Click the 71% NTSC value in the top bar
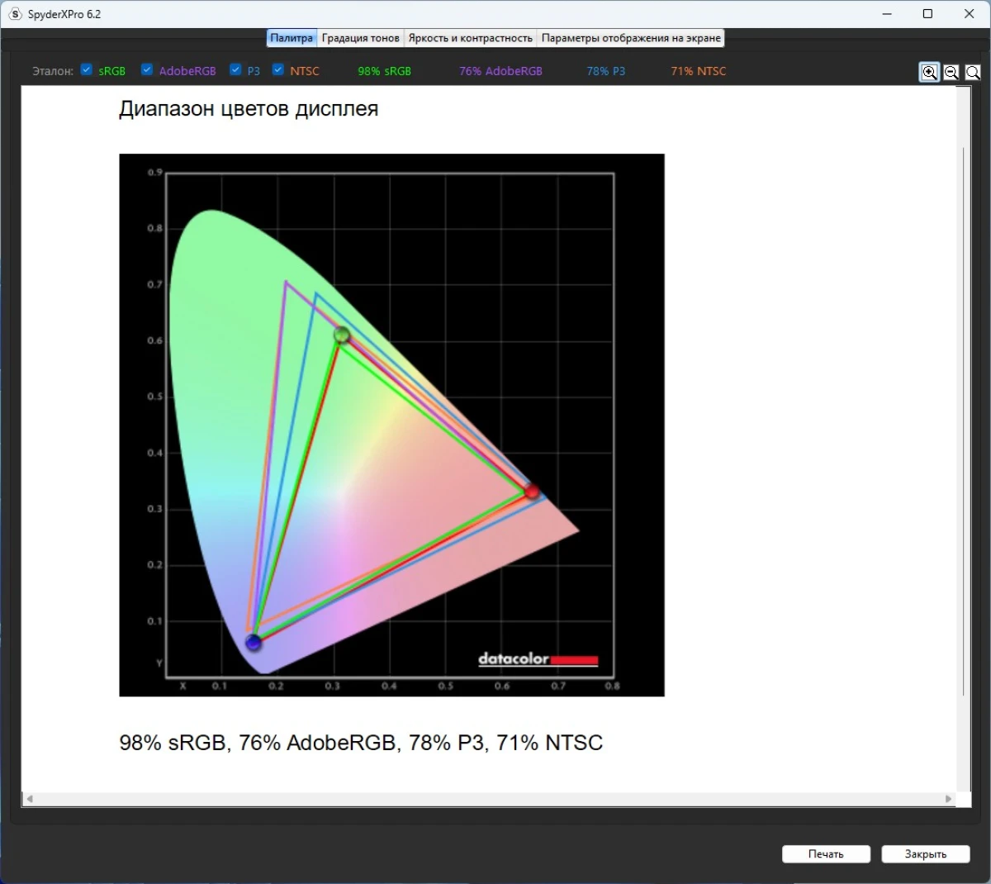The width and height of the screenshot is (991, 884). click(699, 71)
